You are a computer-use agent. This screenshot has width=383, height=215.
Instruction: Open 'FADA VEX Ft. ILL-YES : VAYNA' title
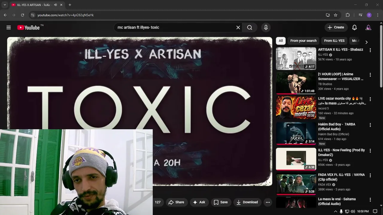coord(341,177)
